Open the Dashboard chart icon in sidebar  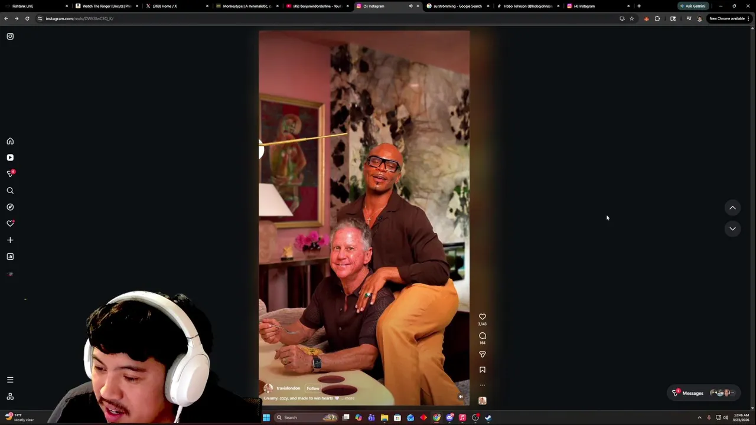tap(10, 257)
